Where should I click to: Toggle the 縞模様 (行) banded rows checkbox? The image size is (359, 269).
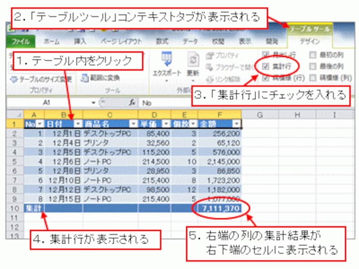[265, 78]
